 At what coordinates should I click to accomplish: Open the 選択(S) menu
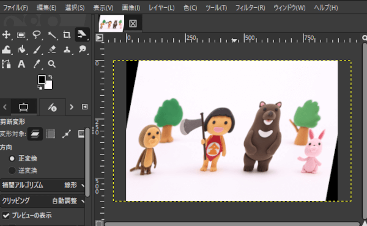pyautogui.click(x=75, y=8)
